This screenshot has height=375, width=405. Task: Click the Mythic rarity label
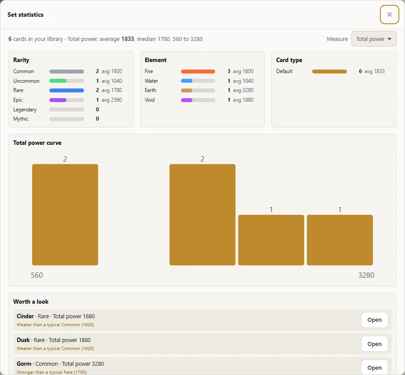(21, 119)
